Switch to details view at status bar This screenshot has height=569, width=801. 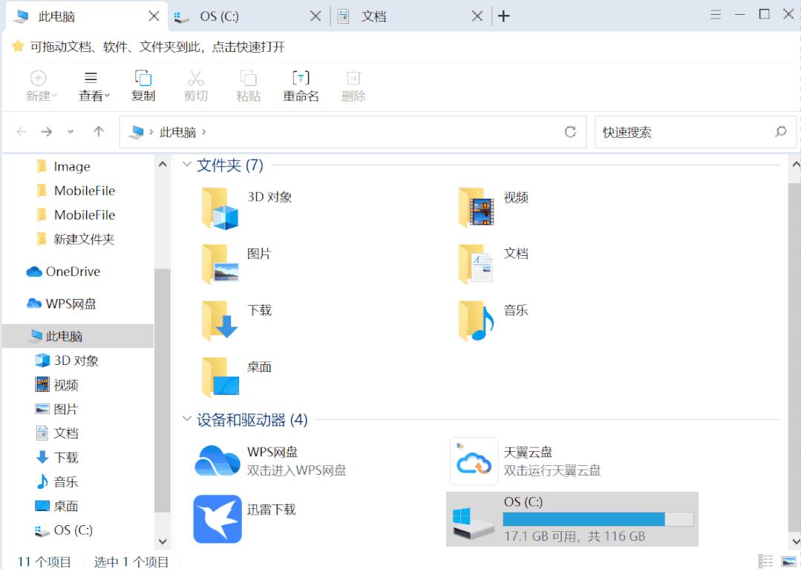765,561
